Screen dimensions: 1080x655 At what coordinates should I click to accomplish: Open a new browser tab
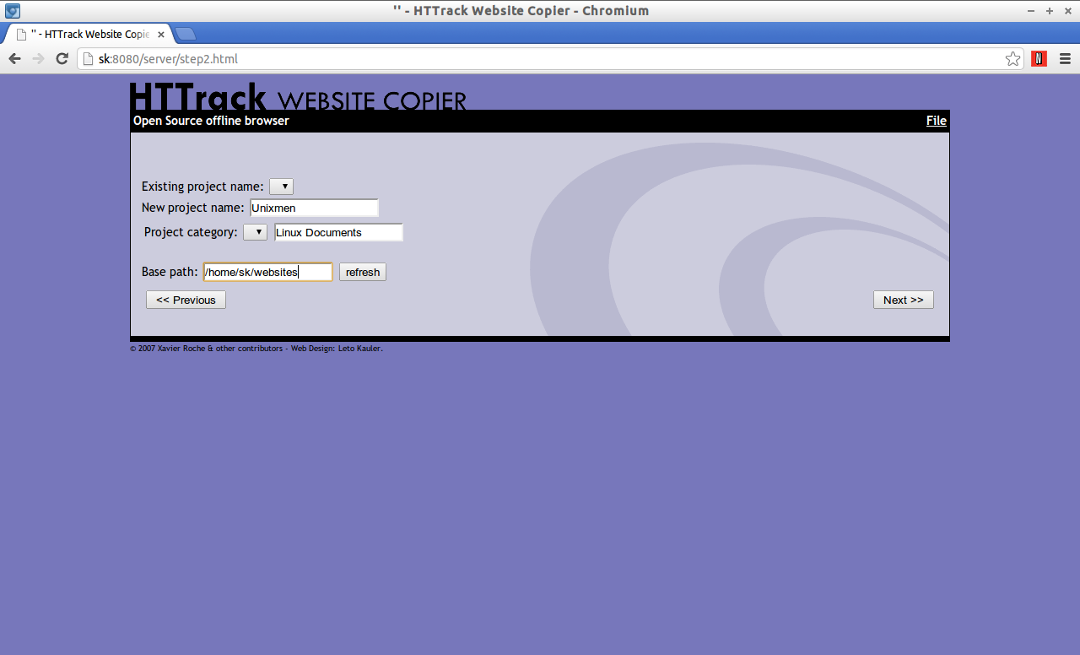point(186,34)
